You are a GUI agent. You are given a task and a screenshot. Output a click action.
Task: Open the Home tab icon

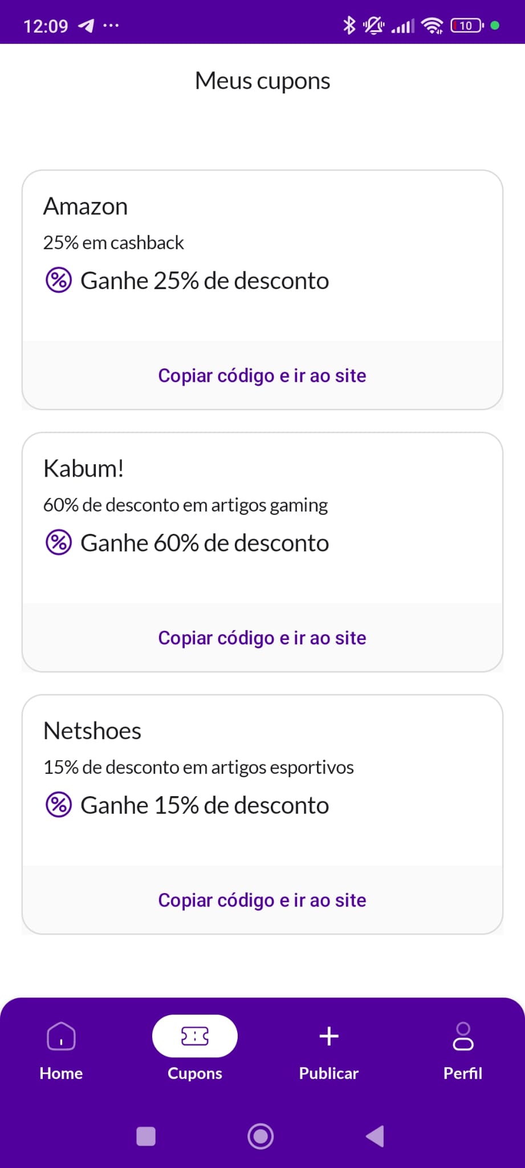(61, 1036)
